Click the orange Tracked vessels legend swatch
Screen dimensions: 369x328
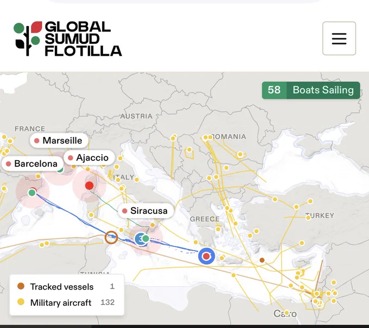(x=21, y=286)
